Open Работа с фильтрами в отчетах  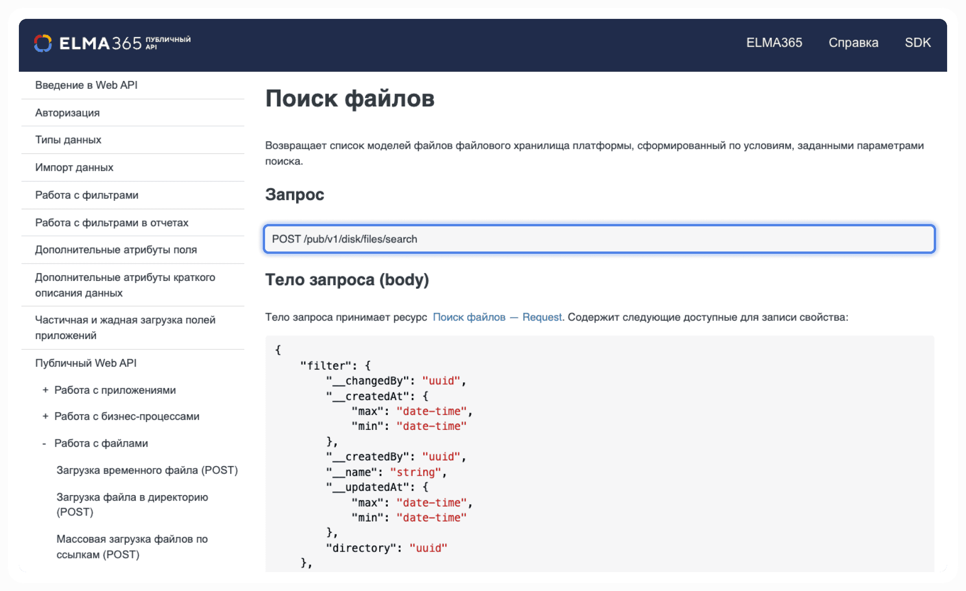112,223
